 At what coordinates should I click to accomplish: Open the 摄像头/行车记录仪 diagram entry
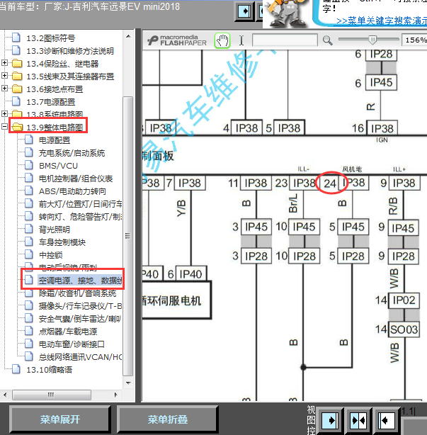pos(80,306)
